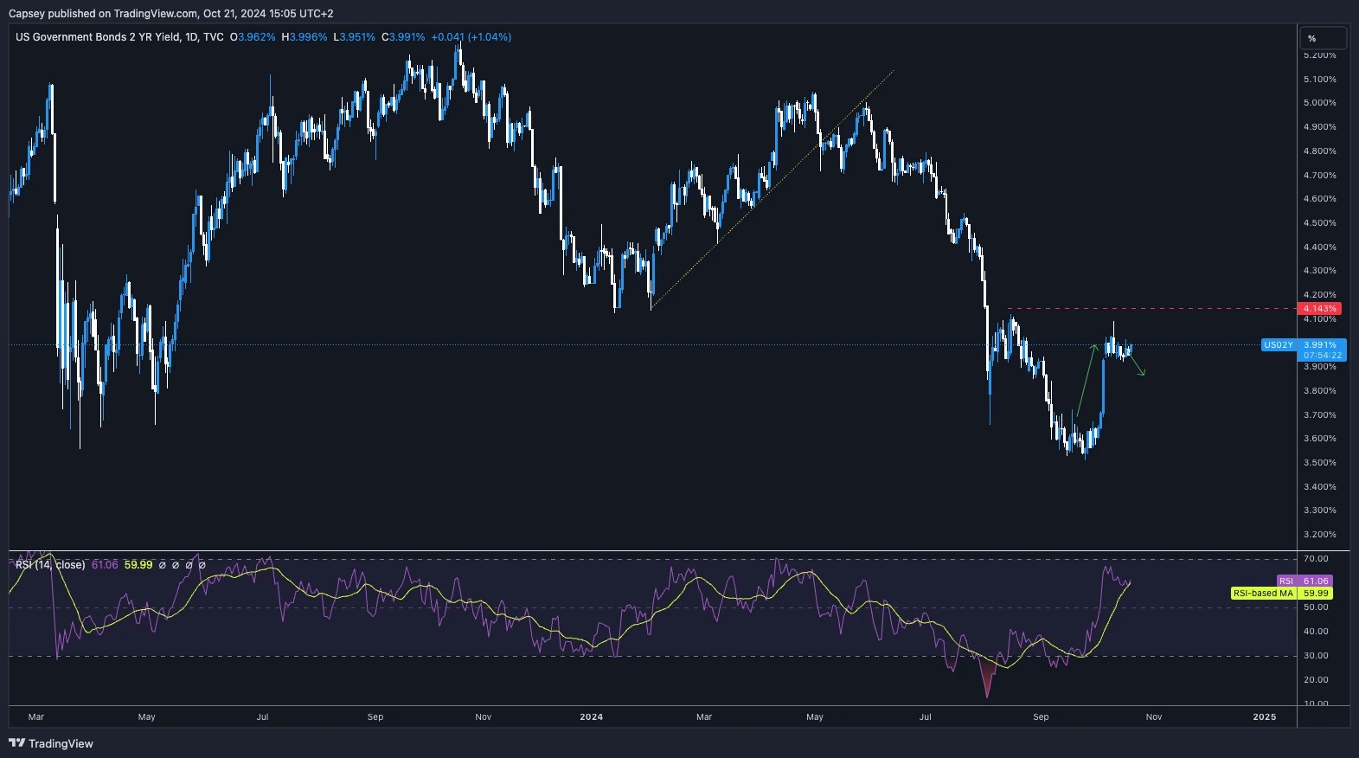
Task: Click the 3.991% last price label
Action: click(1321, 344)
